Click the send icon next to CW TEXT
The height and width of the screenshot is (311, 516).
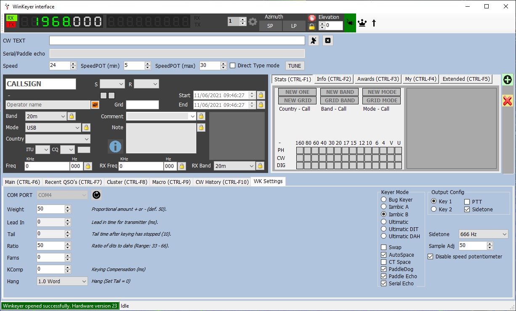click(x=314, y=40)
